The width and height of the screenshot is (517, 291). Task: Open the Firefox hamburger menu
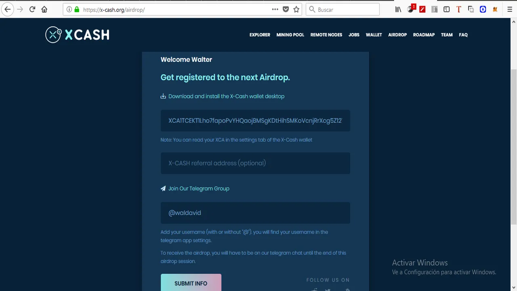[510, 9]
